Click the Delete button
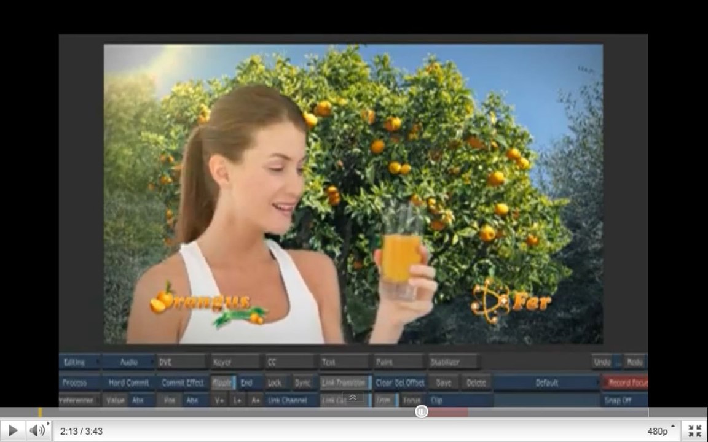708x442 pixels. point(476,382)
